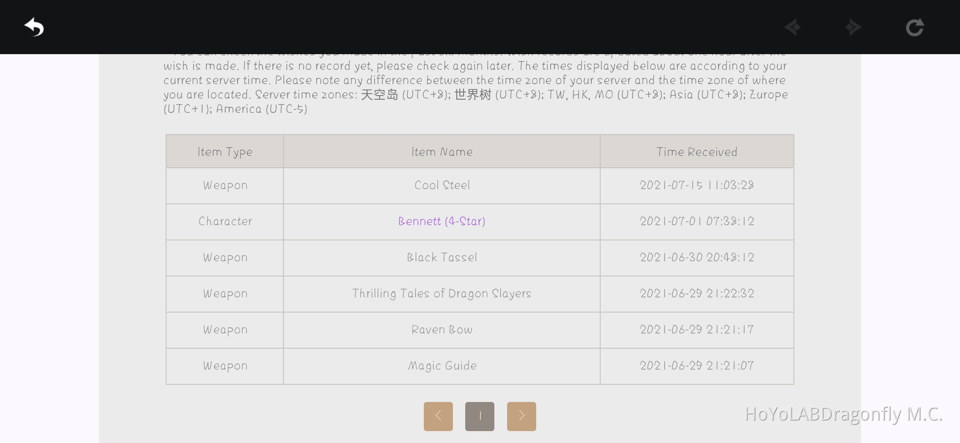
Task: Click the page-back navigation arrow near top-right
Action: coord(792,27)
